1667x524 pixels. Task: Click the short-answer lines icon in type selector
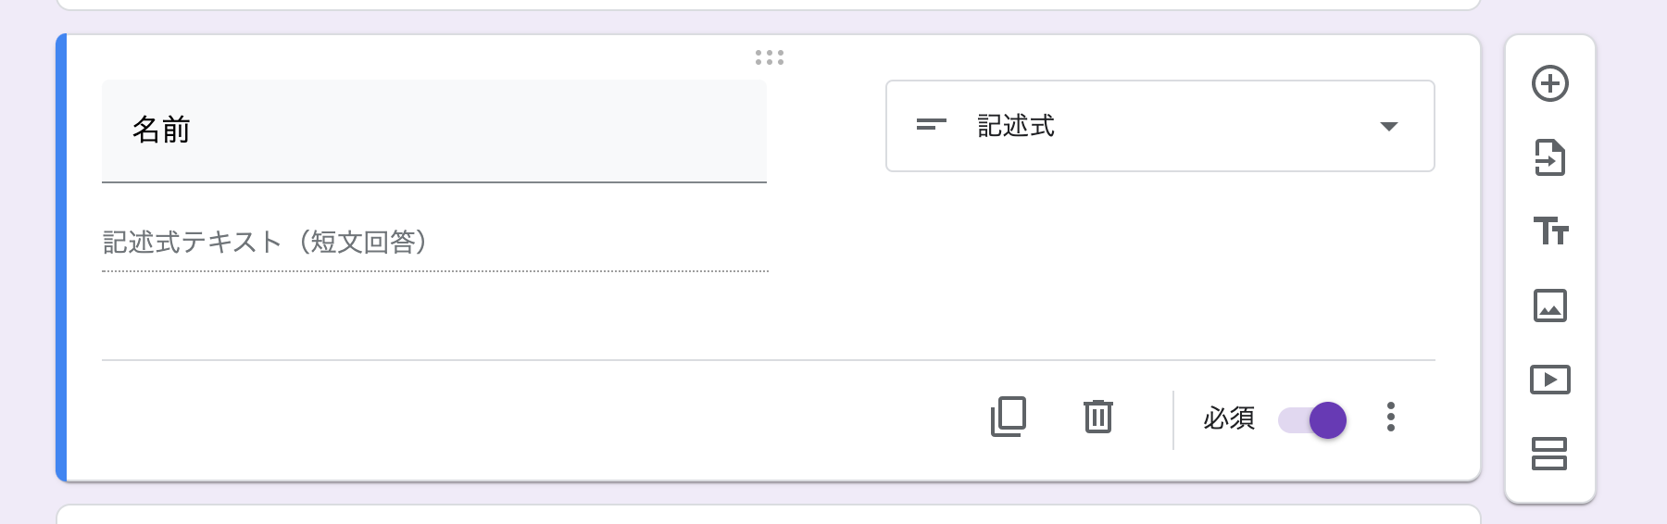point(931,124)
